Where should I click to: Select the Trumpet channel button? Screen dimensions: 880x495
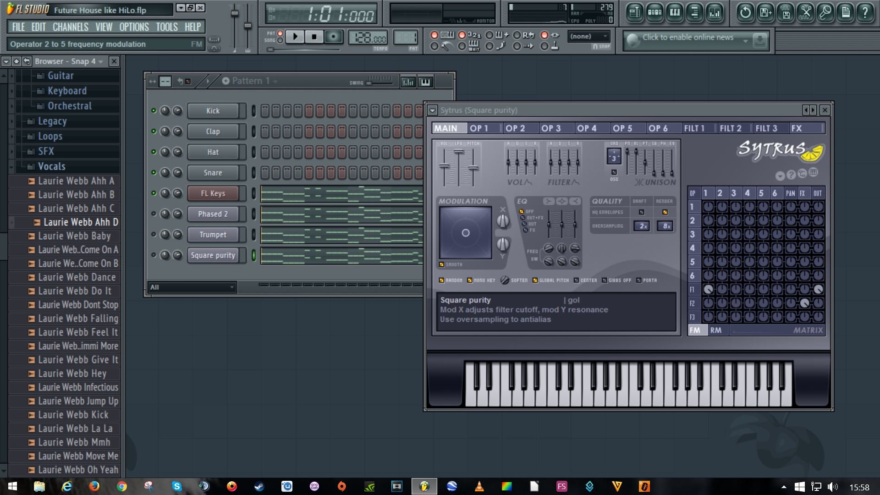[213, 235]
